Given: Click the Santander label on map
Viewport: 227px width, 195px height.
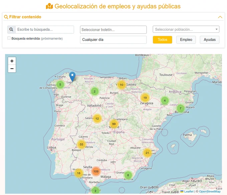Looking at the screenshot, I should tap(105, 77).
